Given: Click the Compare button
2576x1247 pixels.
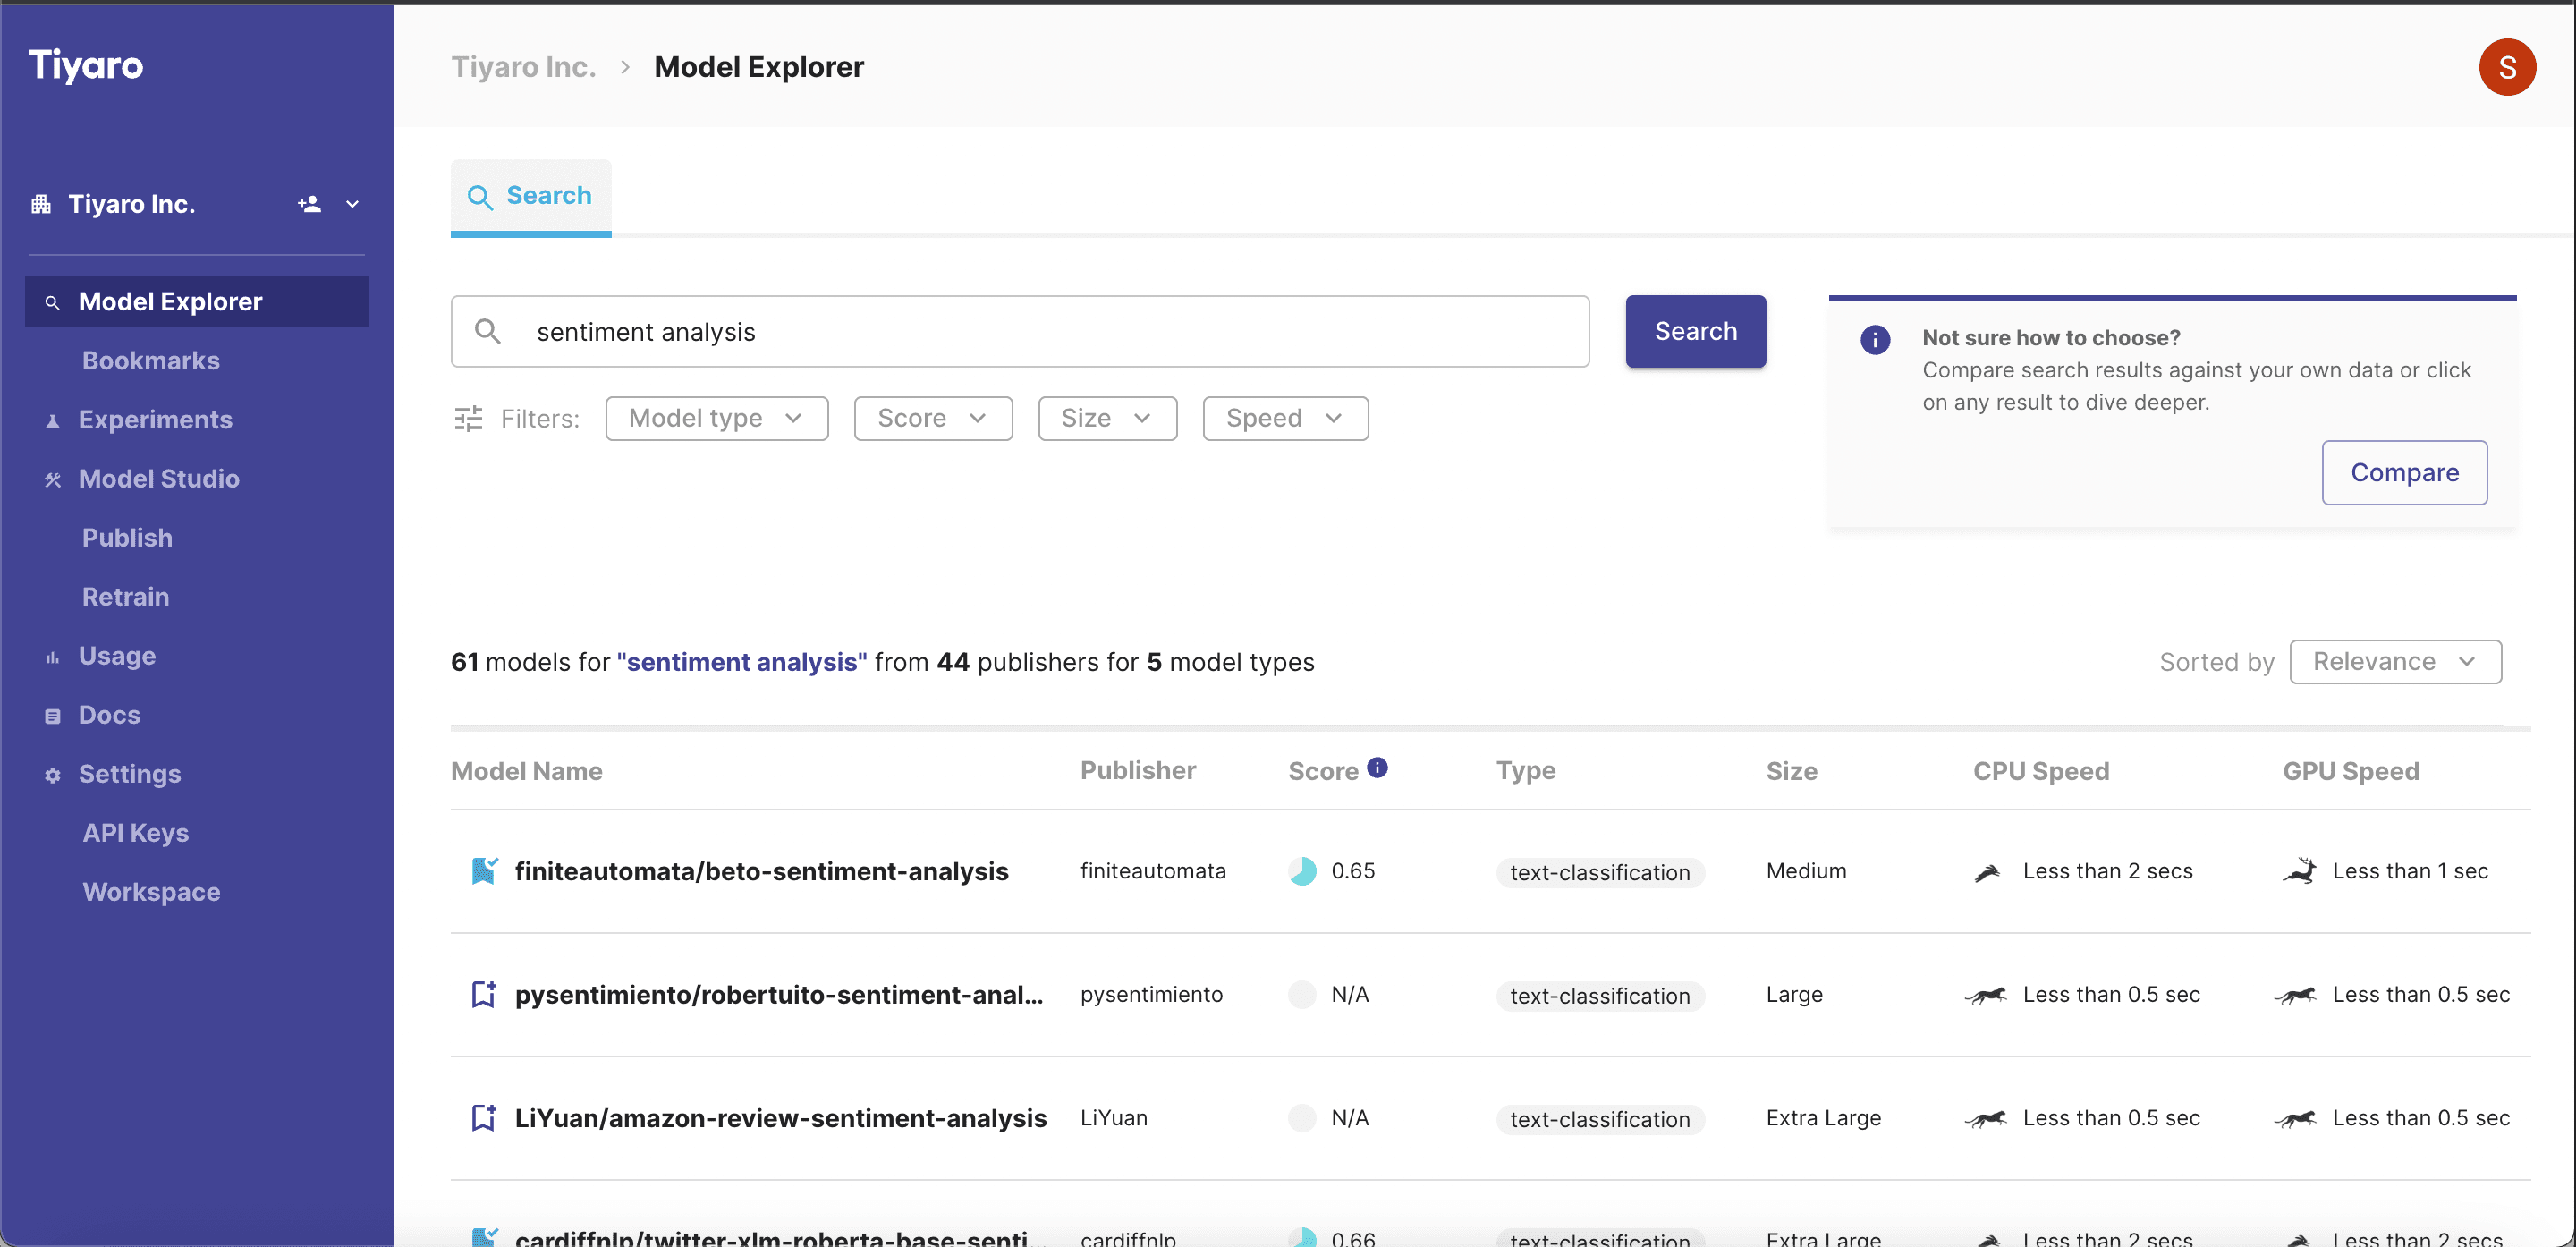Looking at the screenshot, I should 2404,473.
